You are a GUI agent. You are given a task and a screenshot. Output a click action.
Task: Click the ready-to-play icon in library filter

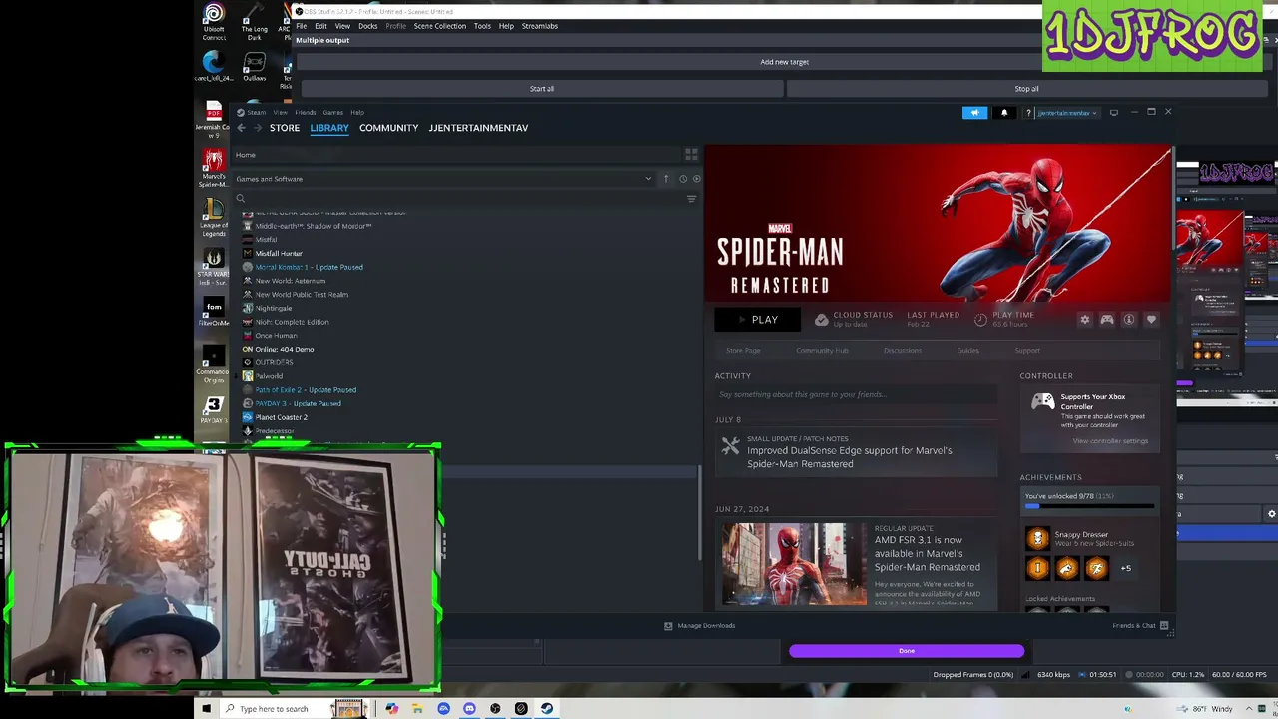click(696, 179)
